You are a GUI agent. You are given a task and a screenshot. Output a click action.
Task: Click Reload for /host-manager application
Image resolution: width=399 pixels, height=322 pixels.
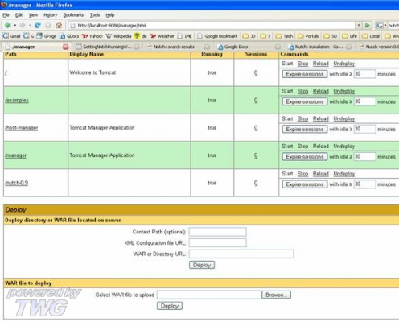pos(321,118)
